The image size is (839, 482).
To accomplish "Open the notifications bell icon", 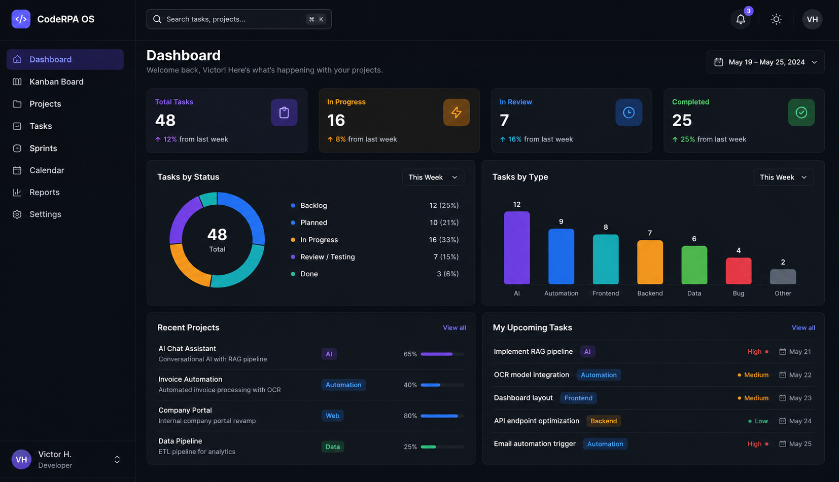I will tap(741, 19).
